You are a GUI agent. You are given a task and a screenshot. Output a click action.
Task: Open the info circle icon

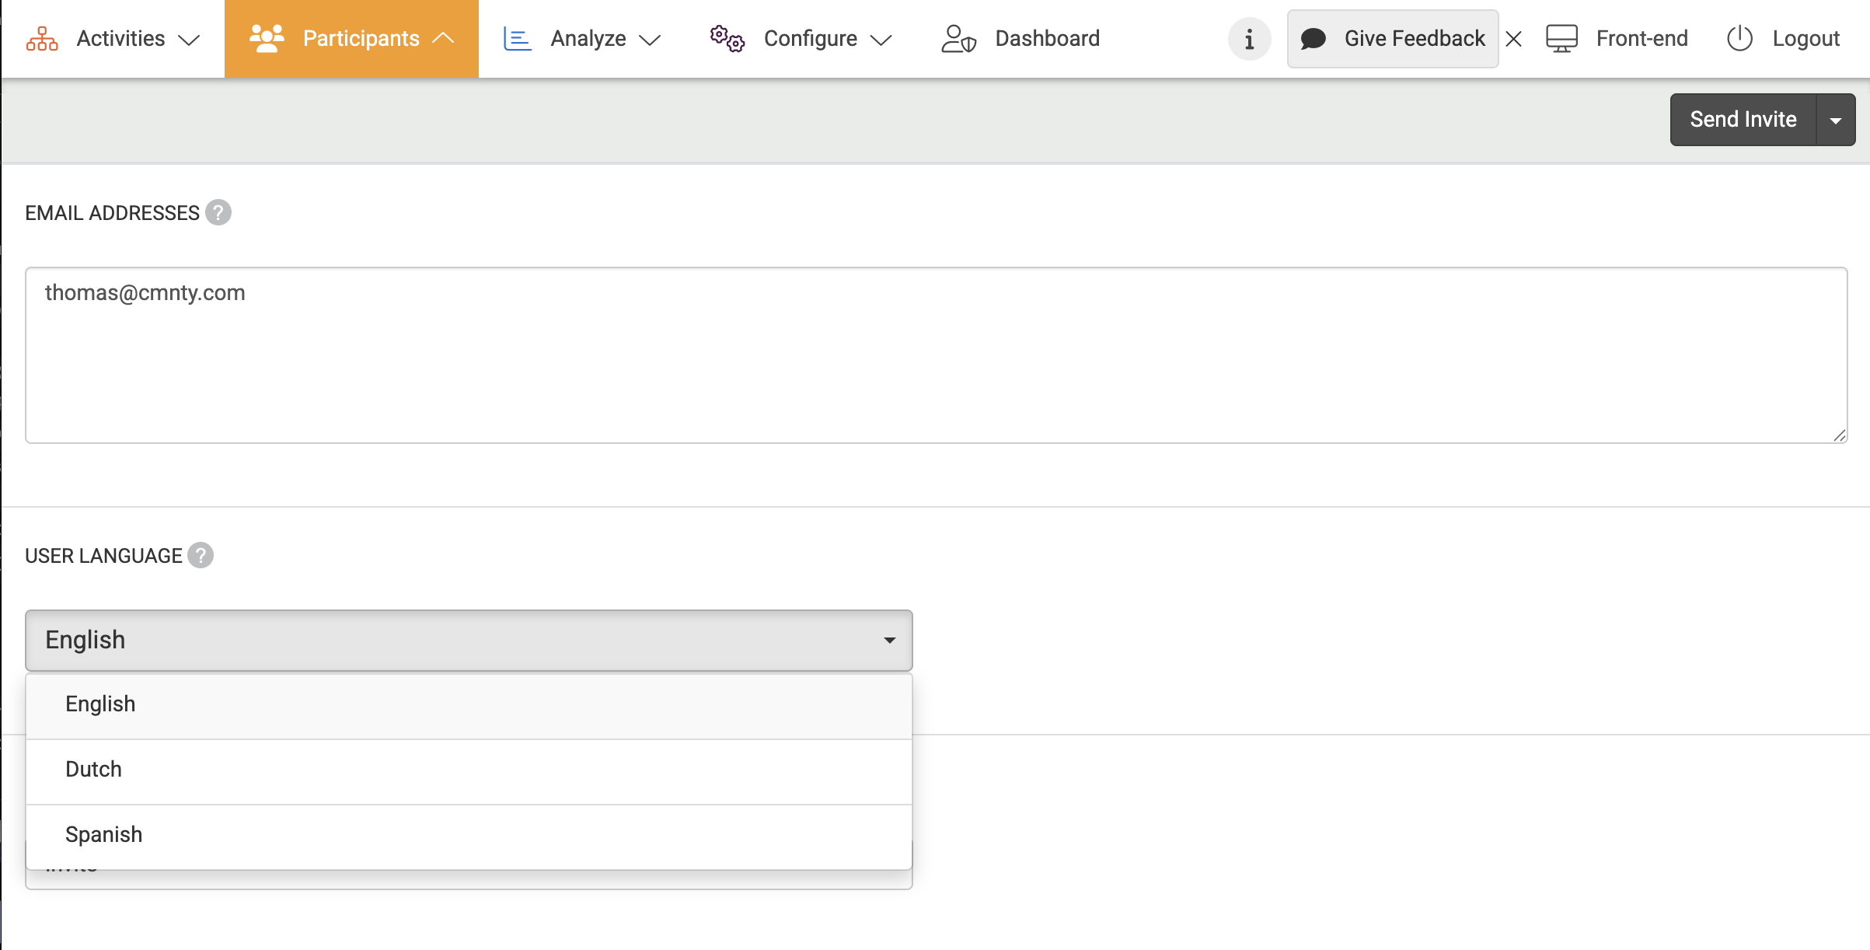point(1249,39)
